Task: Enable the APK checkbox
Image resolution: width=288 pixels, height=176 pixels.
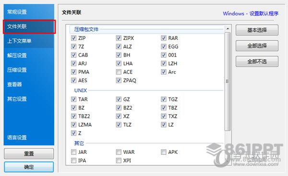Action: (x=164, y=152)
